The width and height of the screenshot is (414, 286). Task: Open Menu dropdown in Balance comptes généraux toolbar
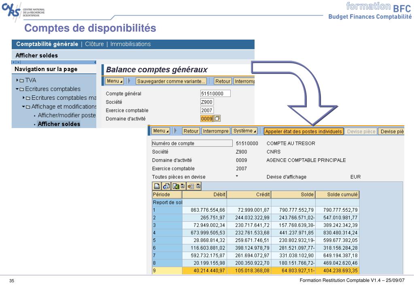[x=115, y=81]
